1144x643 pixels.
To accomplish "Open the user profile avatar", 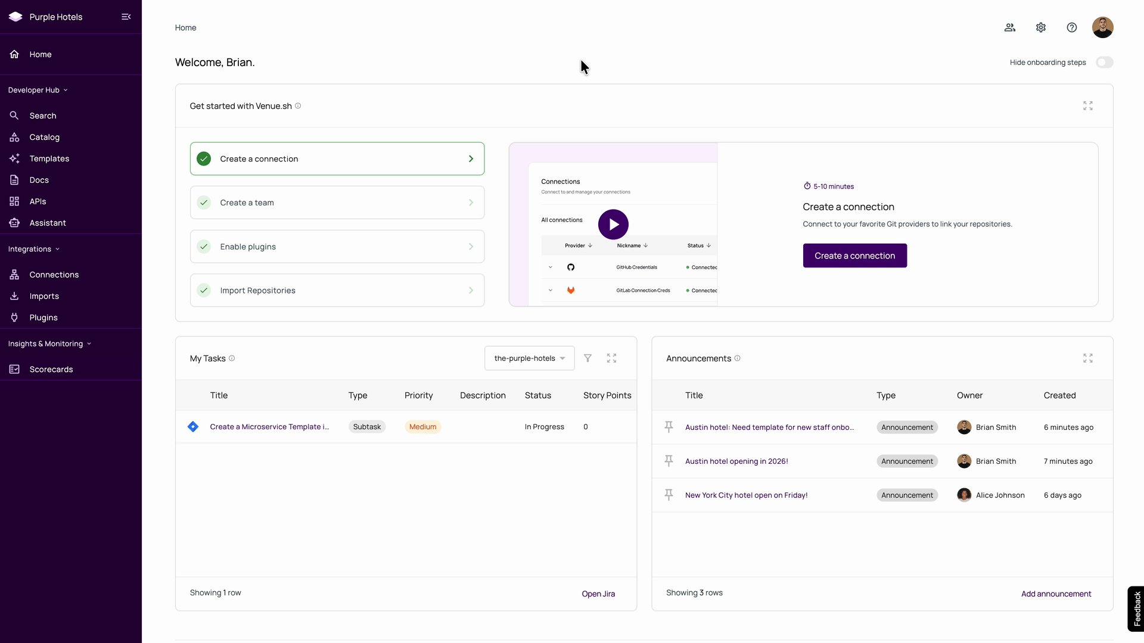I will (1102, 27).
